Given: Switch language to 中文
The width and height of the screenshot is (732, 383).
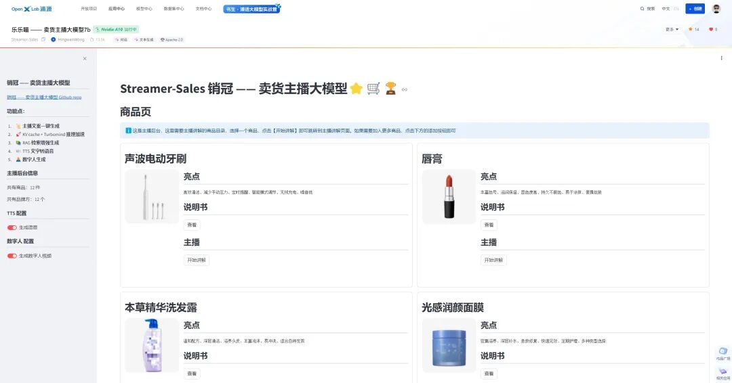Looking at the screenshot, I should (x=666, y=9).
